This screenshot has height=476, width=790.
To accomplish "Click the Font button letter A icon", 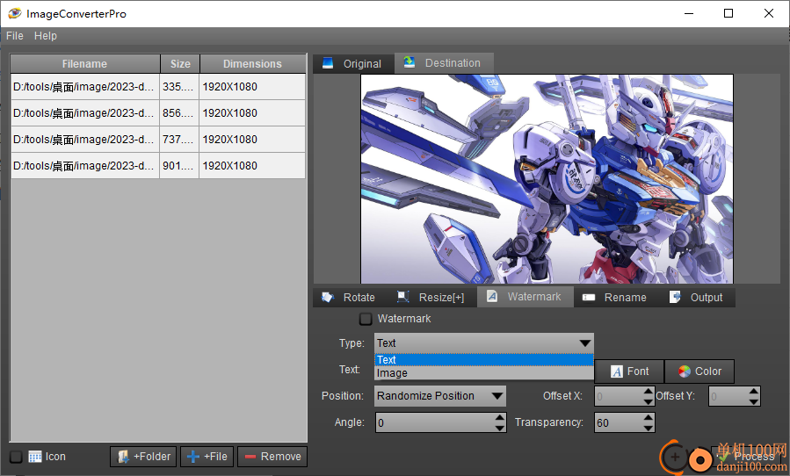I will [617, 371].
